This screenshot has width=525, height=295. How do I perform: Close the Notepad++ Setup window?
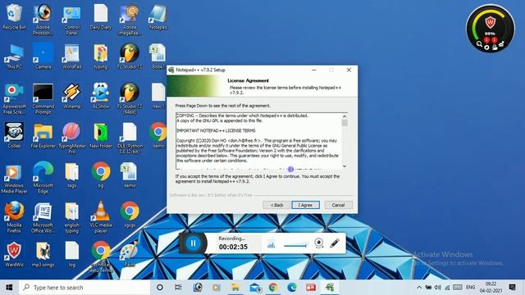coord(349,70)
